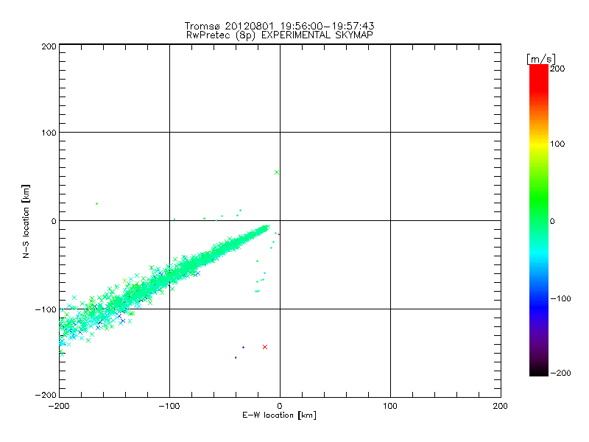This screenshot has height=442, width=589.
Task: Click the x-axis tick label '200'
Action: coord(501,406)
